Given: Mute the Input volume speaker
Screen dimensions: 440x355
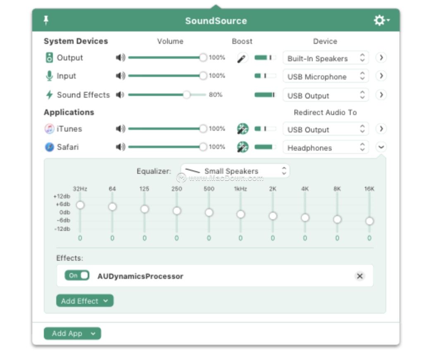Looking at the screenshot, I should [121, 76].
